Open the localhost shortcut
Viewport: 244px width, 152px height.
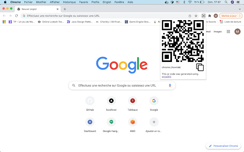(x=111, y=104)
